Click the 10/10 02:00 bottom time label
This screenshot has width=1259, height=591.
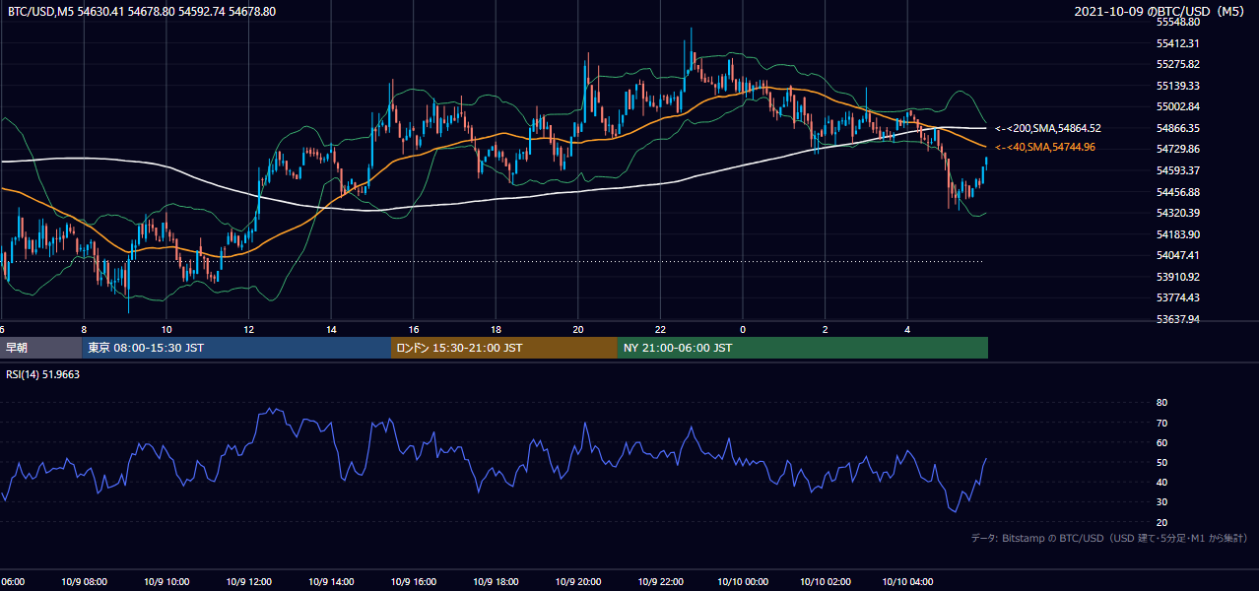point(826,581)
